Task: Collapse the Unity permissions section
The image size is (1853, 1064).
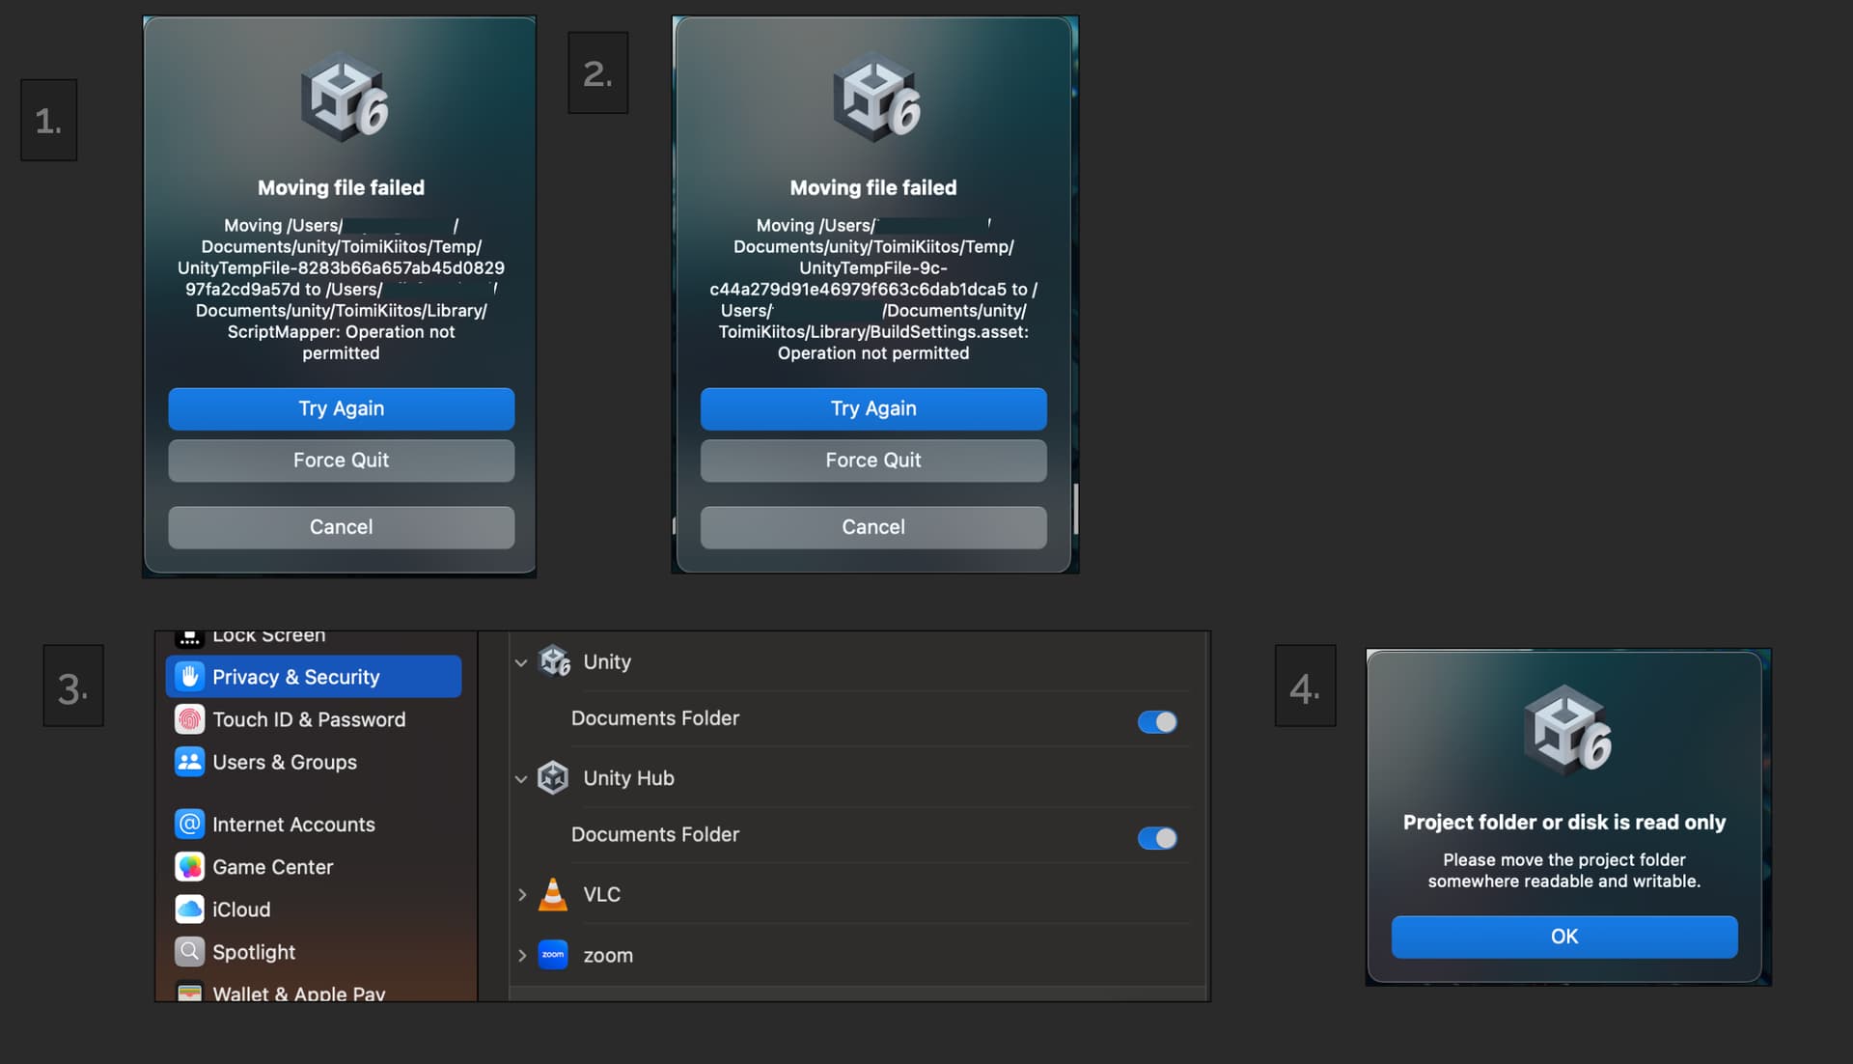Action: (521, 663)
